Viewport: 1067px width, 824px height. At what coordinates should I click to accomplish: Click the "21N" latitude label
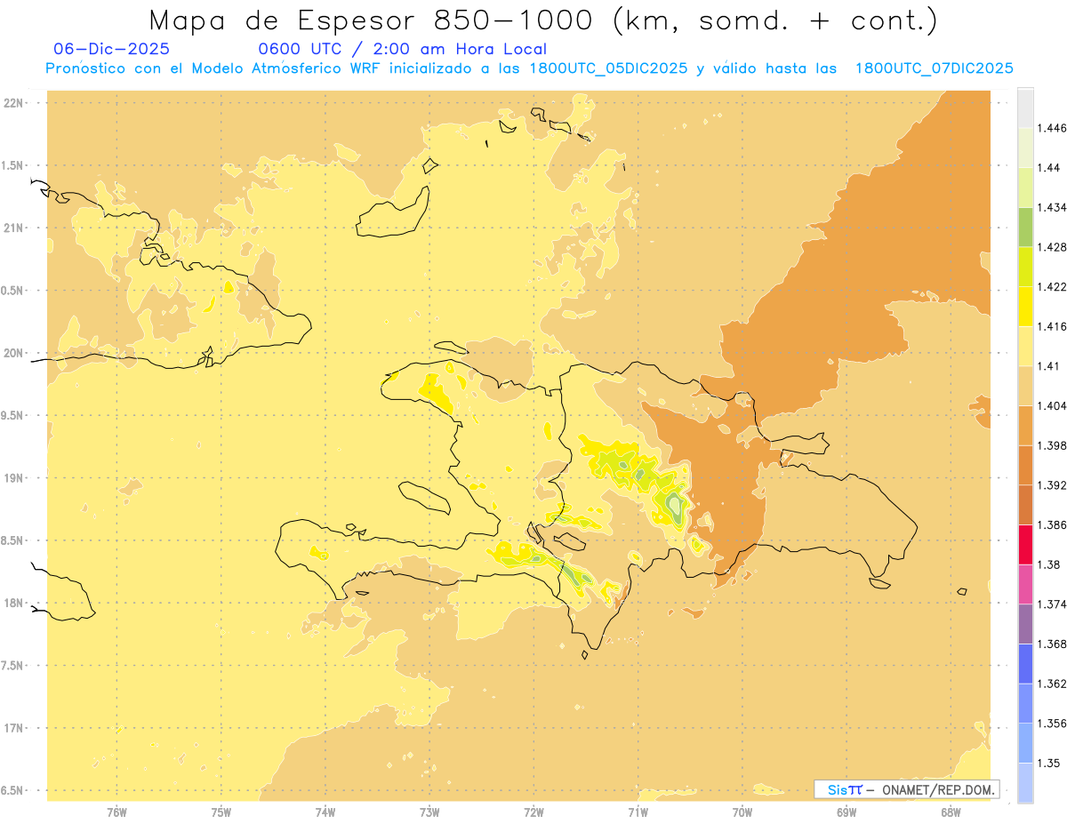(x=15, y=228)
